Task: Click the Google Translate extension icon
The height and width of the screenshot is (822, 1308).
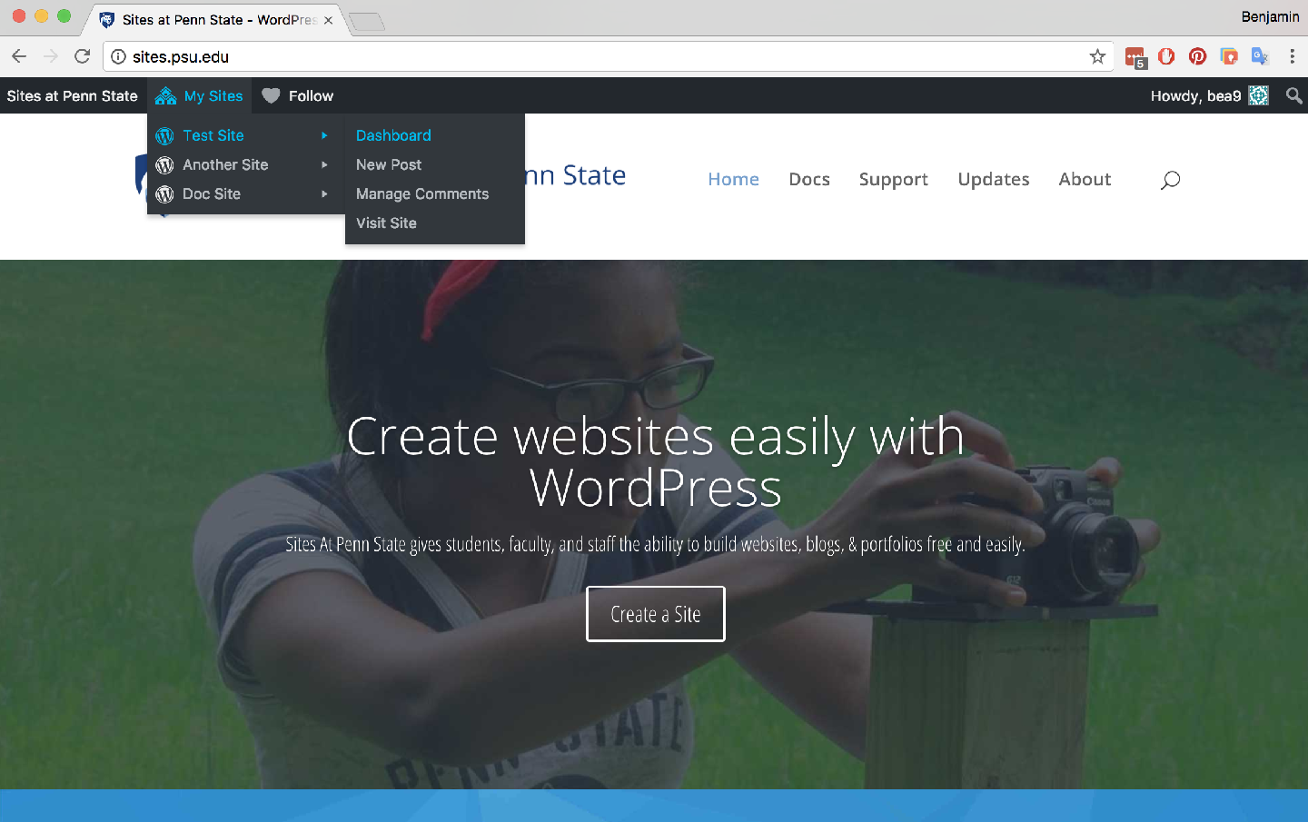Action: tap(1259, 56)
